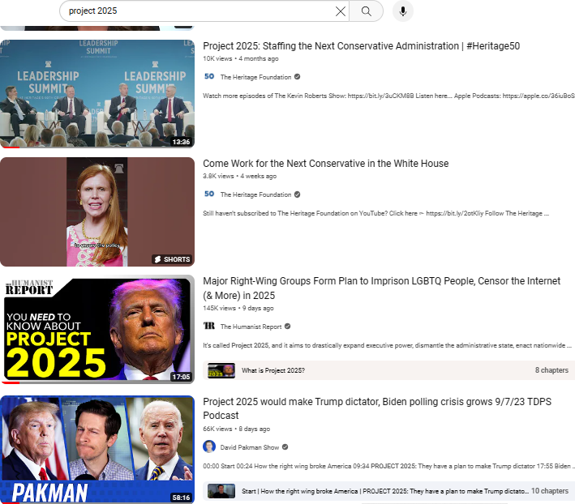The height and width of the screenshot is (504, 575).
Task: Open 'Major Right-Wing Groups Form Plan' video title
Action: 381,288
